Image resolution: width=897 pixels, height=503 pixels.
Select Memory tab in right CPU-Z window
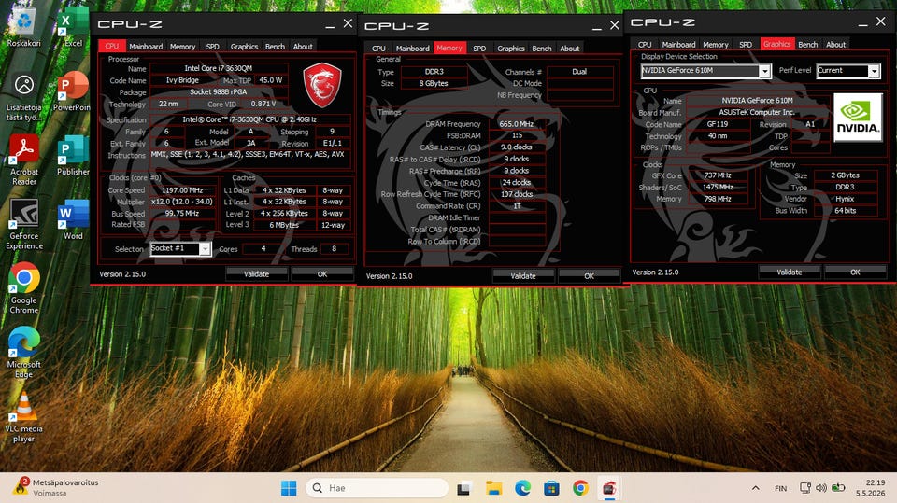pyautogui.click(x=716, y=44)
